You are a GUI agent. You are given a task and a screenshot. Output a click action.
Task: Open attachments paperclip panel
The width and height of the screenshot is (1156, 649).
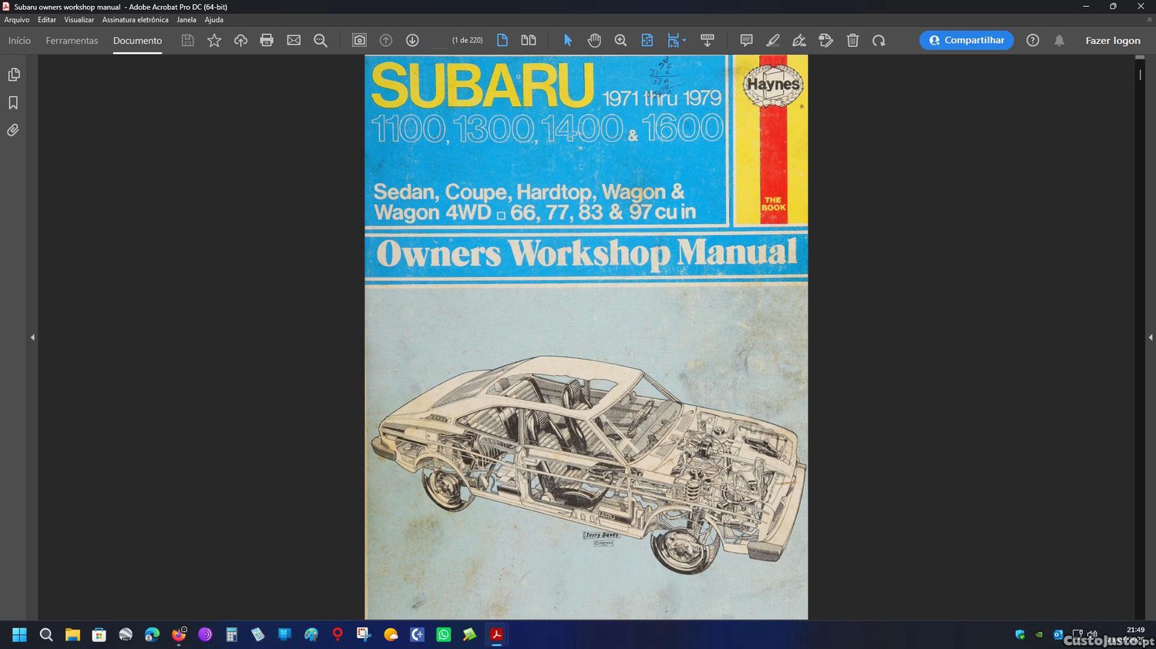pos(13,130)
